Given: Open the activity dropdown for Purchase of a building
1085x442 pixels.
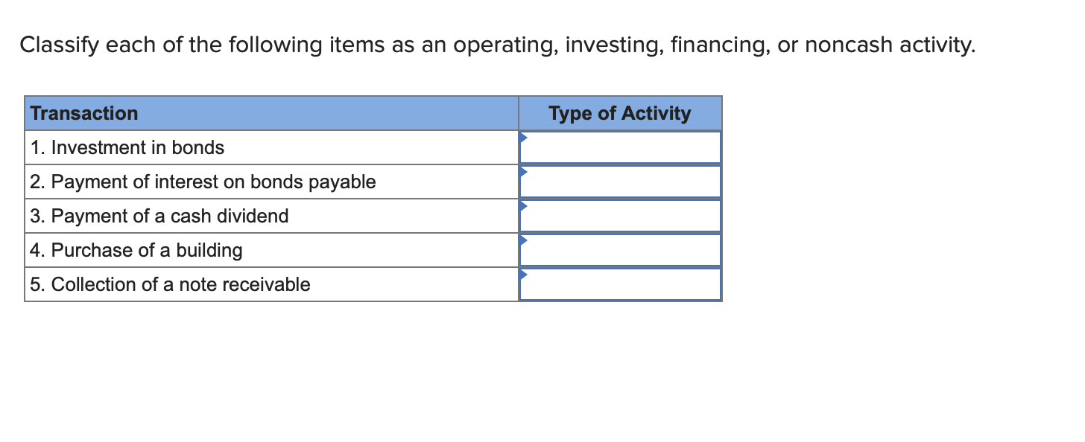Looking at the screenshot, I should pyautogui.click(x=620, y=249).
